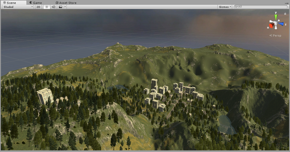
Task: Toggle scene effects image icon
Action: pyautogui.click(x=61, y=7)
